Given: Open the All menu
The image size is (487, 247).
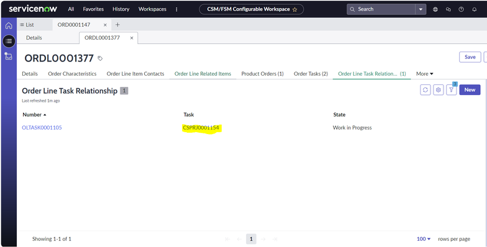Looking at the screenshot, I should coord(71,9).
